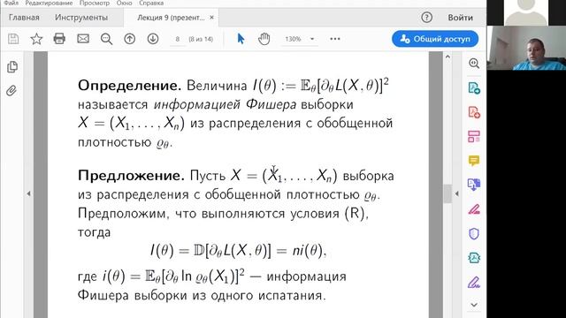This screenshot has height=318, width=566.
Task: Open Organize Pages tool in right pane
Action: pyautogui.click(x=474, y=137)
